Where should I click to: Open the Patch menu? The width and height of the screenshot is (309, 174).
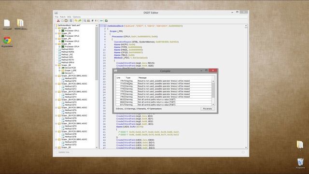click(x=63, y=17)
